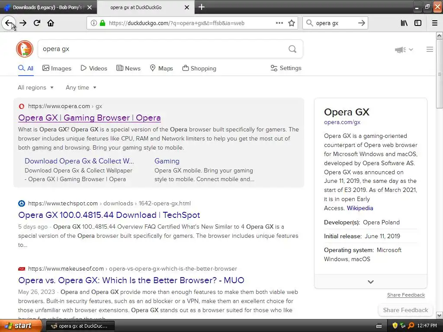Click the MakeUseOf favicon in results
This screenshot has width=443, height=332.
[22, 269]
